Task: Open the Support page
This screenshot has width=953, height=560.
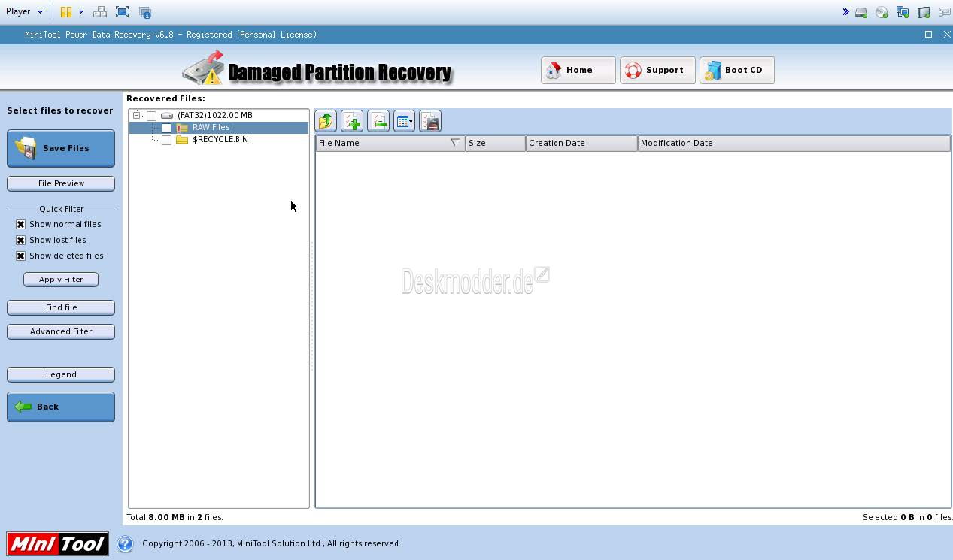Action: click(657, 70)
